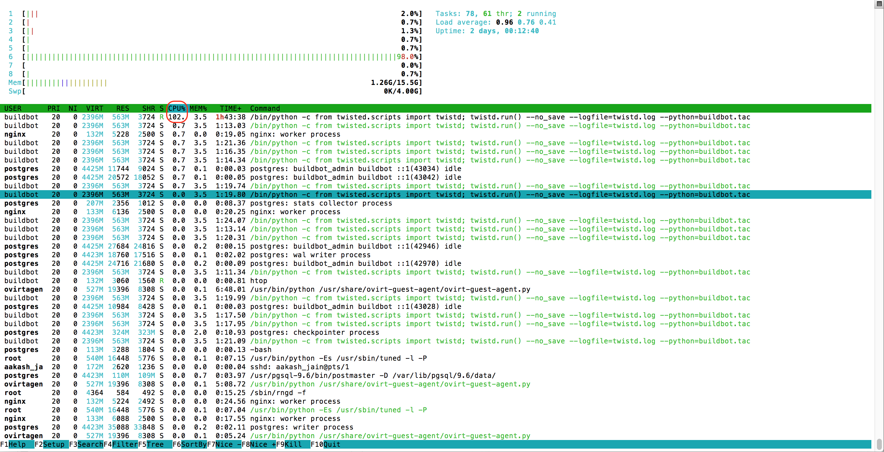Quit htop with F10Quit
The width and height of the screenshot is (884, 452).
pyautogui.click(x=325, y=444)
